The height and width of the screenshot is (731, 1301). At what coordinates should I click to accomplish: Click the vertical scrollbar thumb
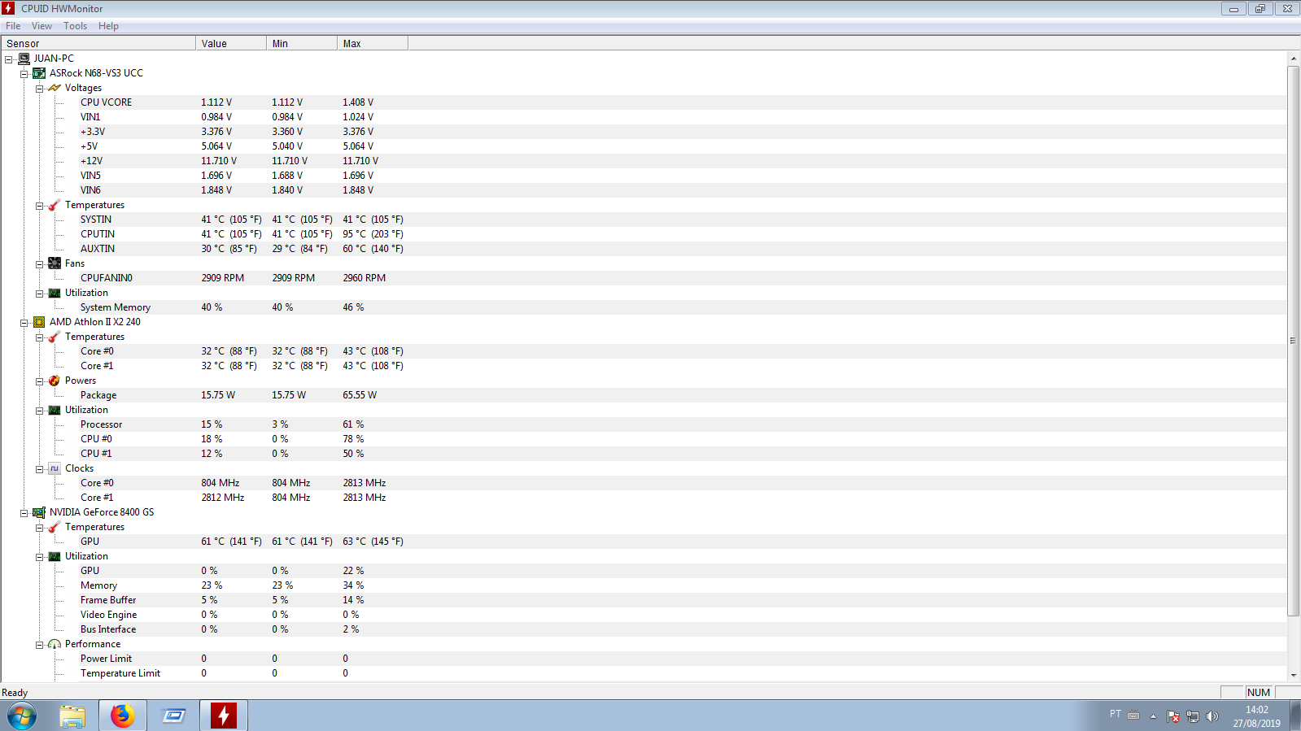coord(1294,341)
